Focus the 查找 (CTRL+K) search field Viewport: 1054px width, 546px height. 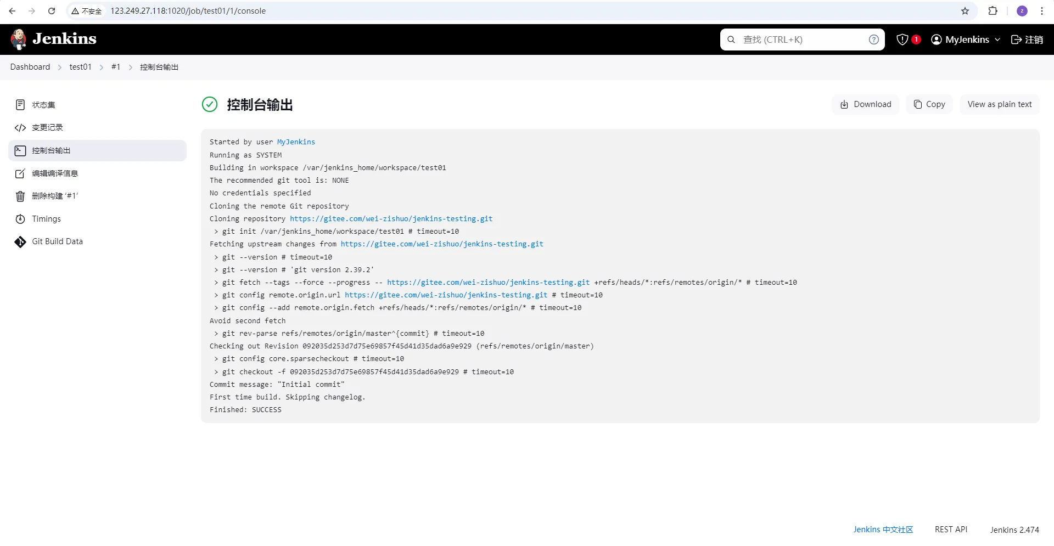pyautogui.click(x=803, y=40)
